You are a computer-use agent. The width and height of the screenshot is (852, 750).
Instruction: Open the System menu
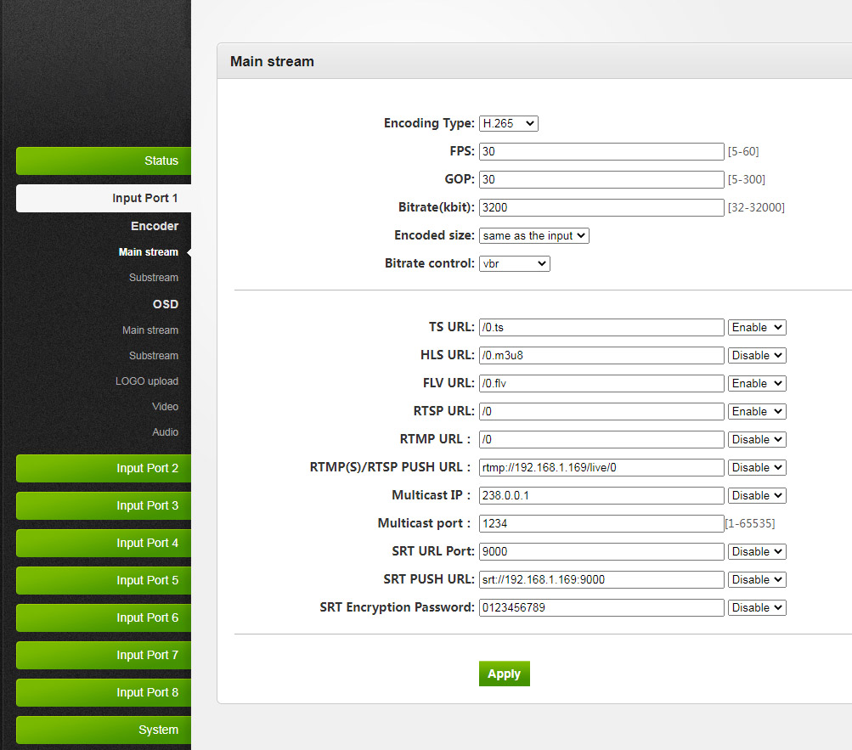(x=104, y=730)
